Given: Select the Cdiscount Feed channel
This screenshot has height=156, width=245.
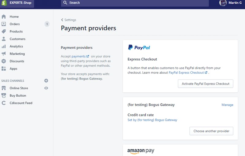Looking at the screenshot, I should 21,103.
